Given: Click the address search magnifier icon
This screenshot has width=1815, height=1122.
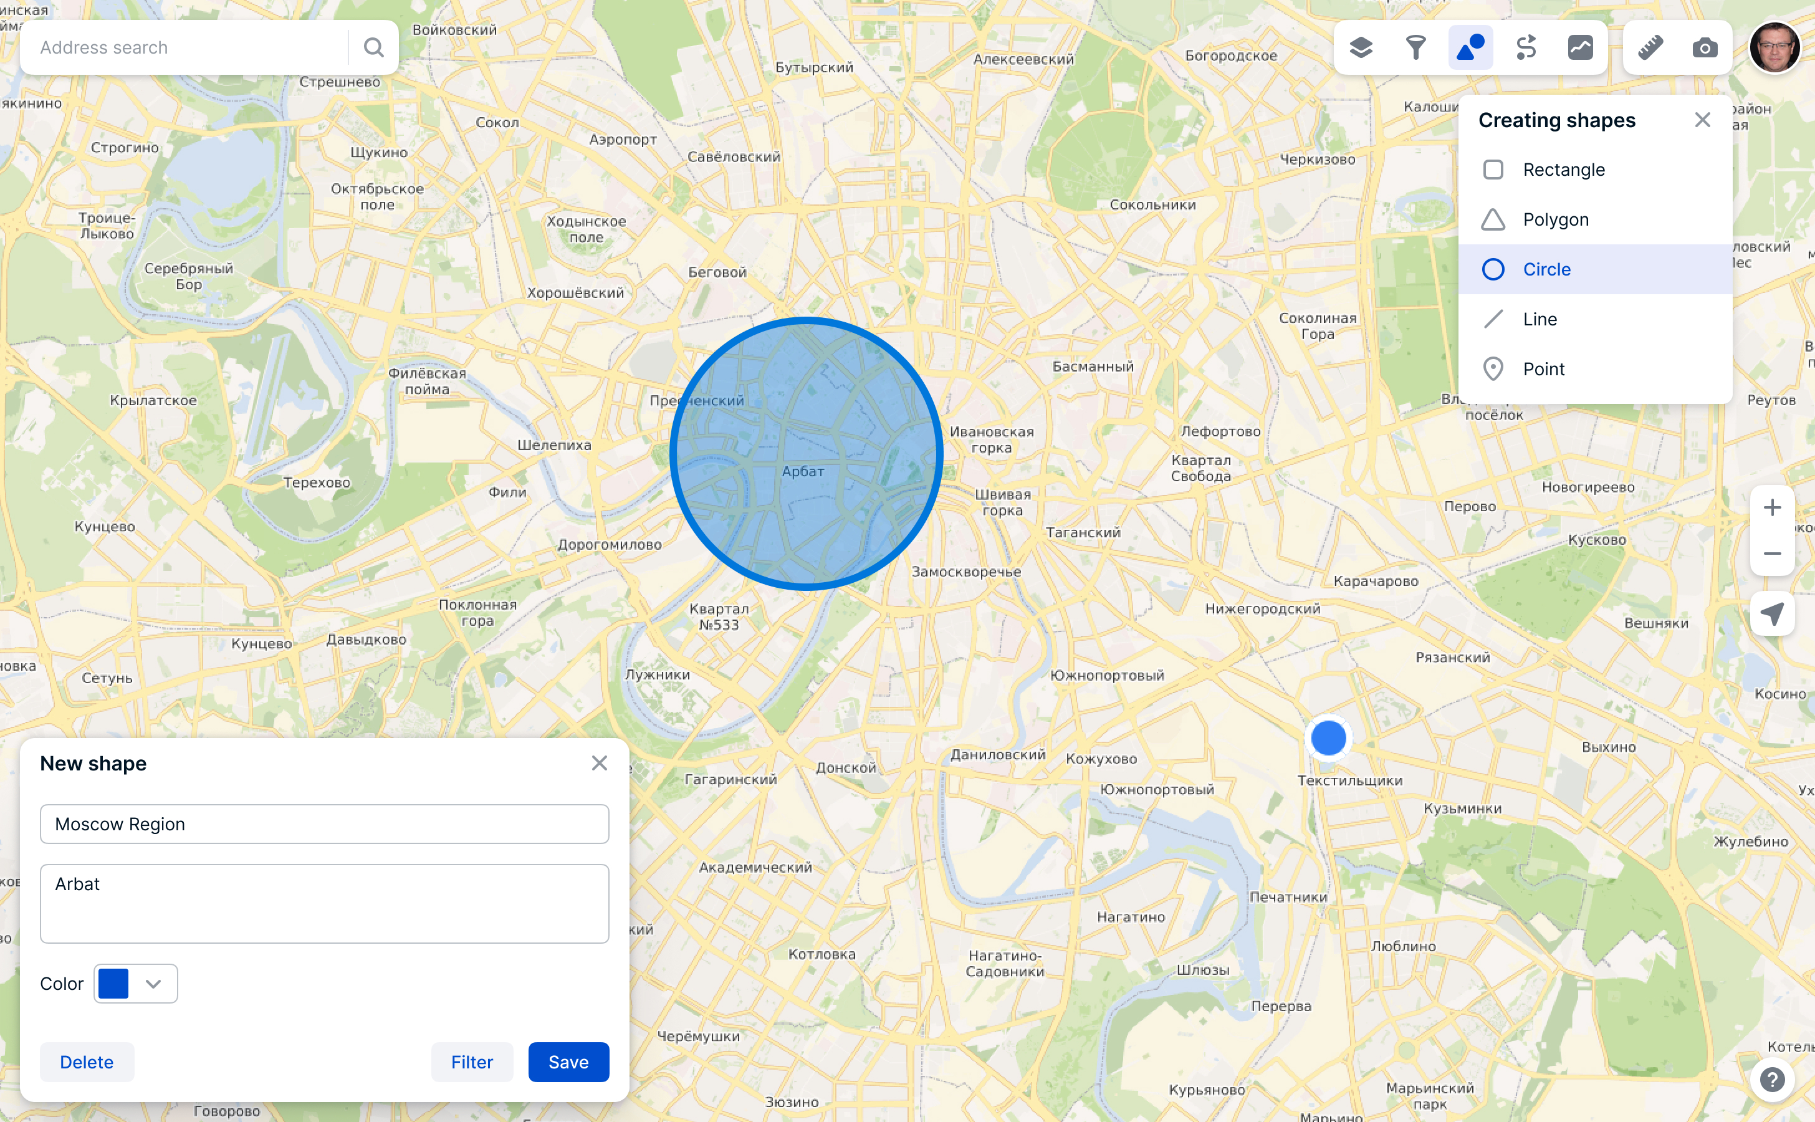Looking at the screenshot, I should click(x=374, y=47).
